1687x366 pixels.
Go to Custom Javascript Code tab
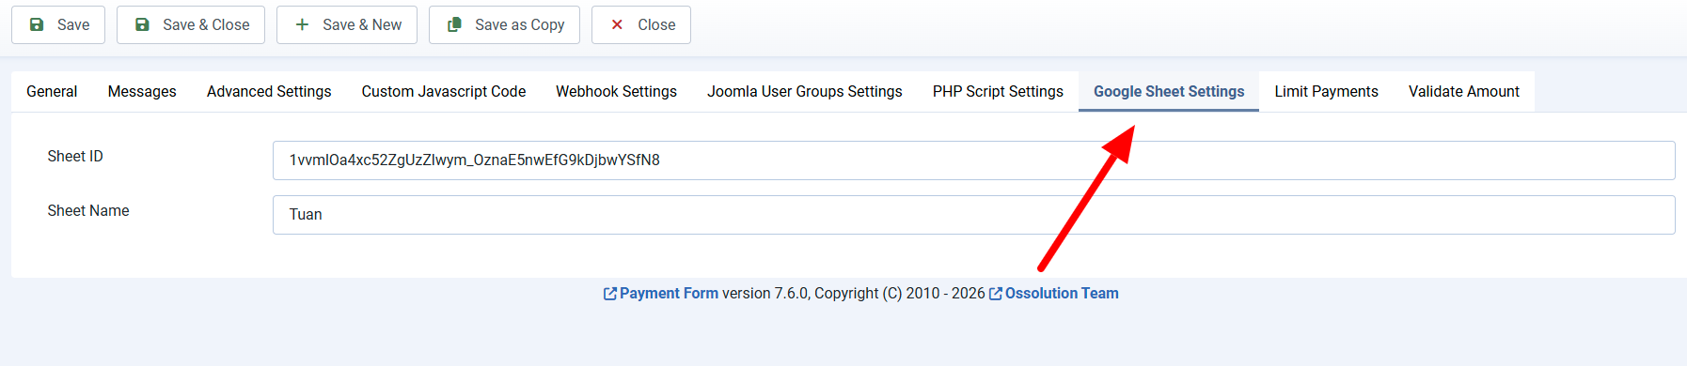[x=444, y=91]
